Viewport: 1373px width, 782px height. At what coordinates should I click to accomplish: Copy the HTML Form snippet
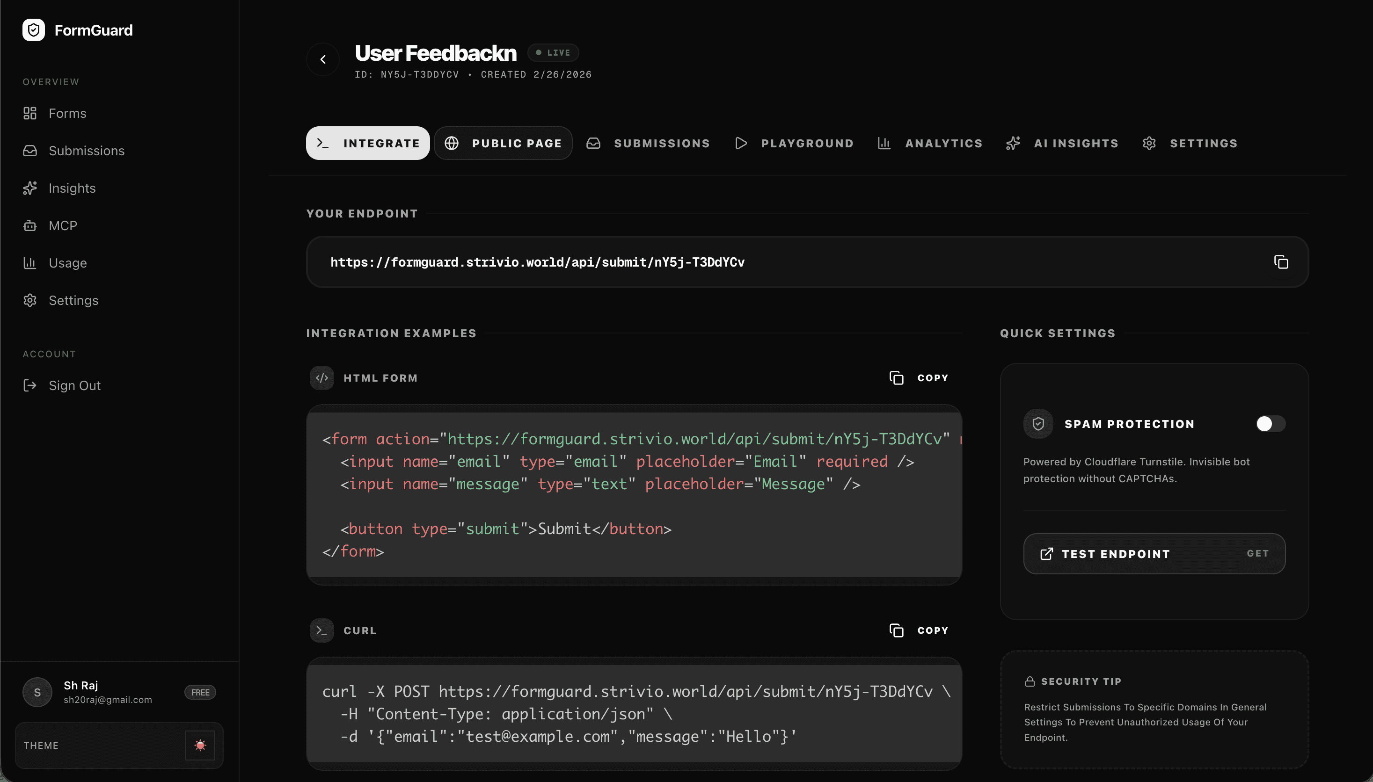coord(919,377)
